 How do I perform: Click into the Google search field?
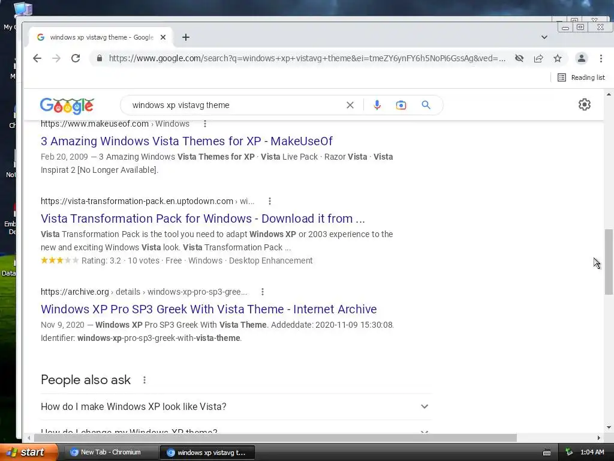235,105
